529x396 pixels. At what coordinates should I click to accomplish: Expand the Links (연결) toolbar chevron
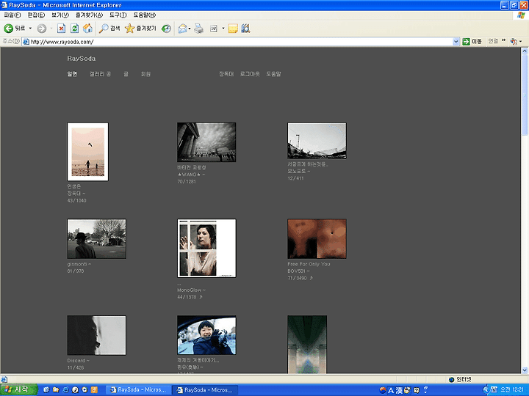click(504, 40)
